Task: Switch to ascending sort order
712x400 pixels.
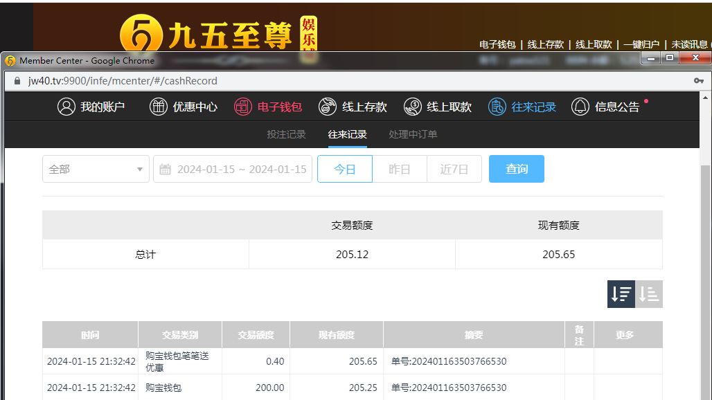Action: point(649,294)
